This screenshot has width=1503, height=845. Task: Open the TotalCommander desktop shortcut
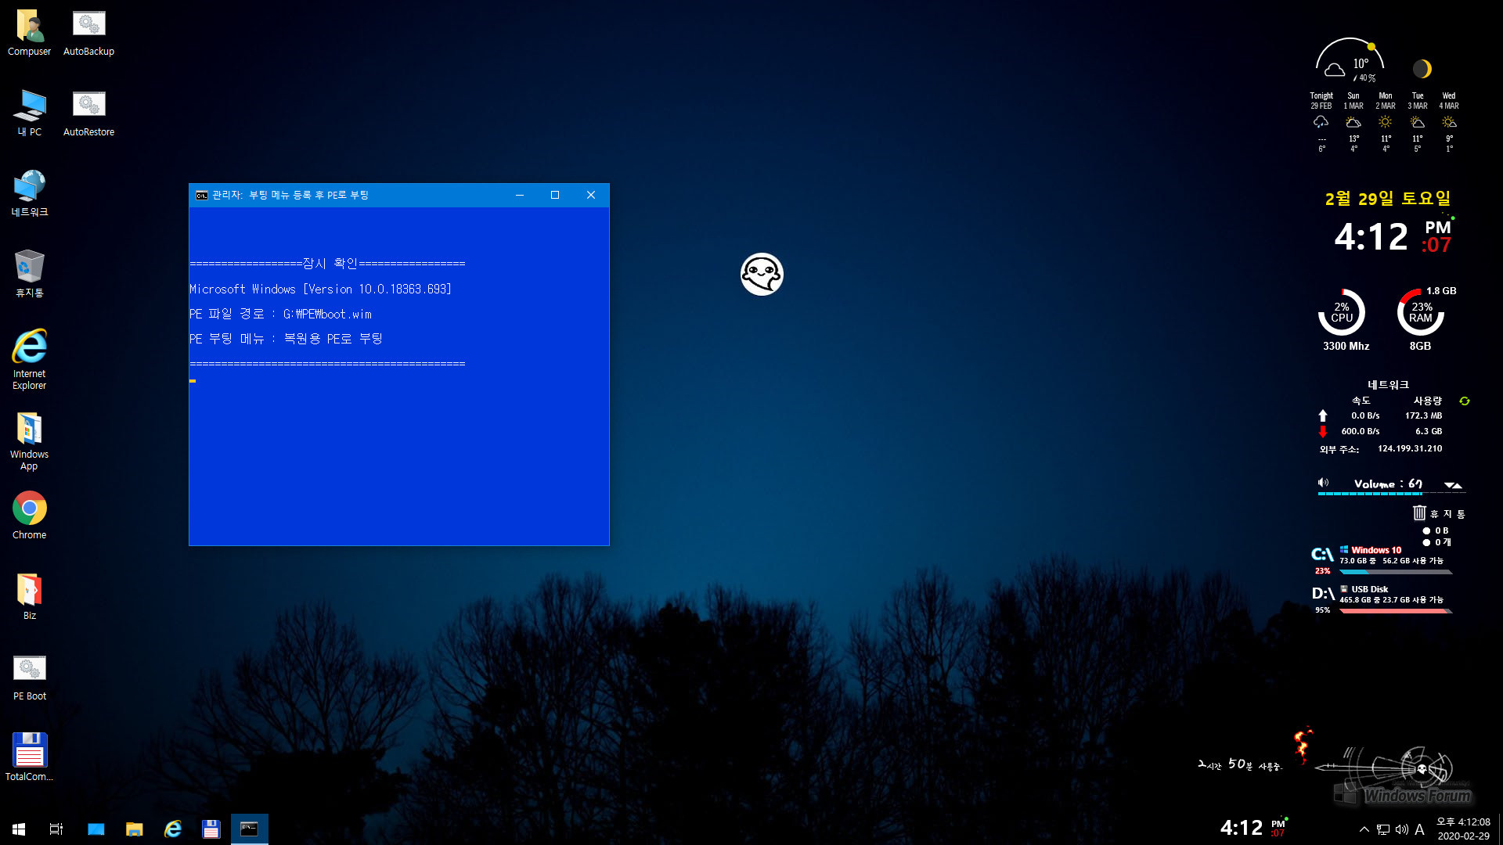coord(30,757)
